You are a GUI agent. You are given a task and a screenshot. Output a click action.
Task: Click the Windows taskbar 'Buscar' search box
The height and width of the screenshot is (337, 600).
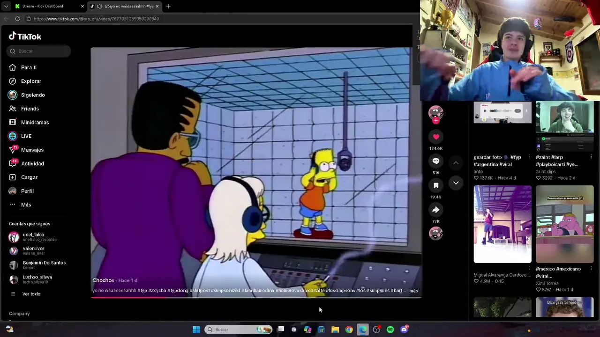tap(239, 330)
